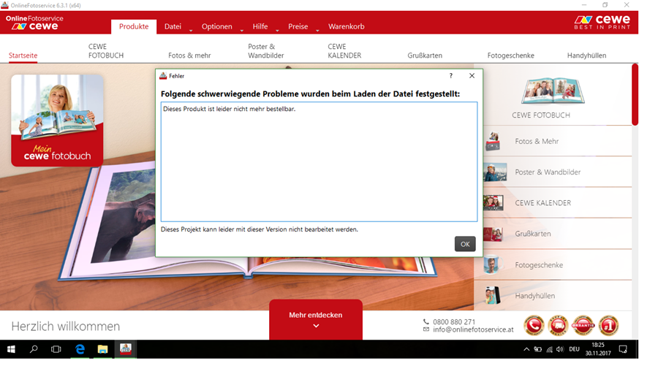Image resolution: width=658 pixels, height=366 pixels.
Task: Open Microsoft Edge from the taskbar
Action: coord(79,349)
